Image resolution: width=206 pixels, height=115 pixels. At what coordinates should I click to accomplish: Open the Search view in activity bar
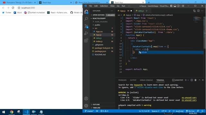point(86,19)
